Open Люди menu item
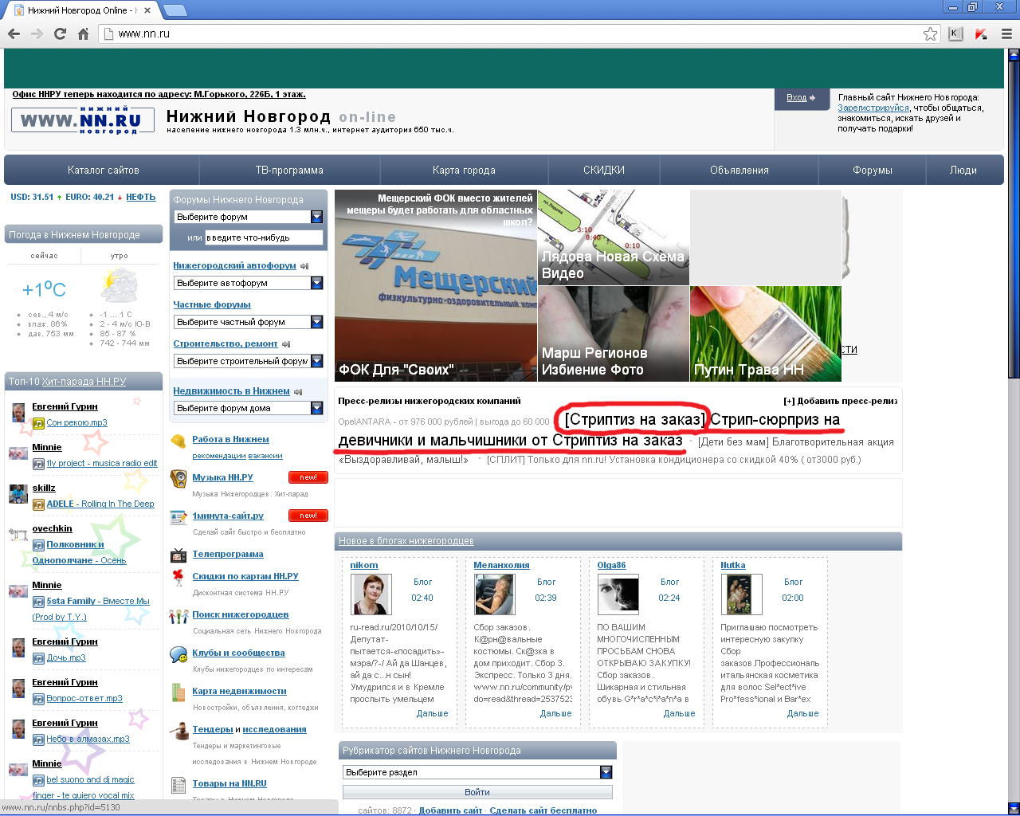 pos(963,171)
